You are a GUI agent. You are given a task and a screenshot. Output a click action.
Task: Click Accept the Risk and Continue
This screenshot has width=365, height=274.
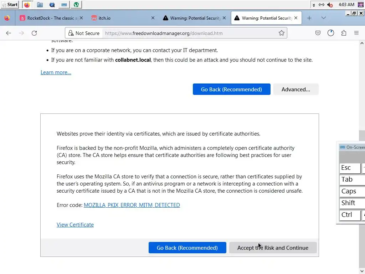[x=273, y=248]
